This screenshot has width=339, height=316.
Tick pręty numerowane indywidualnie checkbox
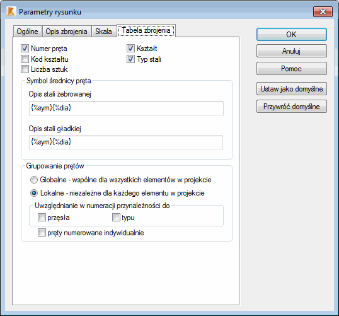pos(42,233)
